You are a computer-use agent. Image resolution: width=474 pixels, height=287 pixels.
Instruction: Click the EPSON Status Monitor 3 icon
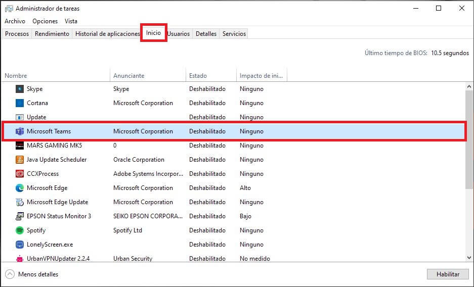coord(20,216)
